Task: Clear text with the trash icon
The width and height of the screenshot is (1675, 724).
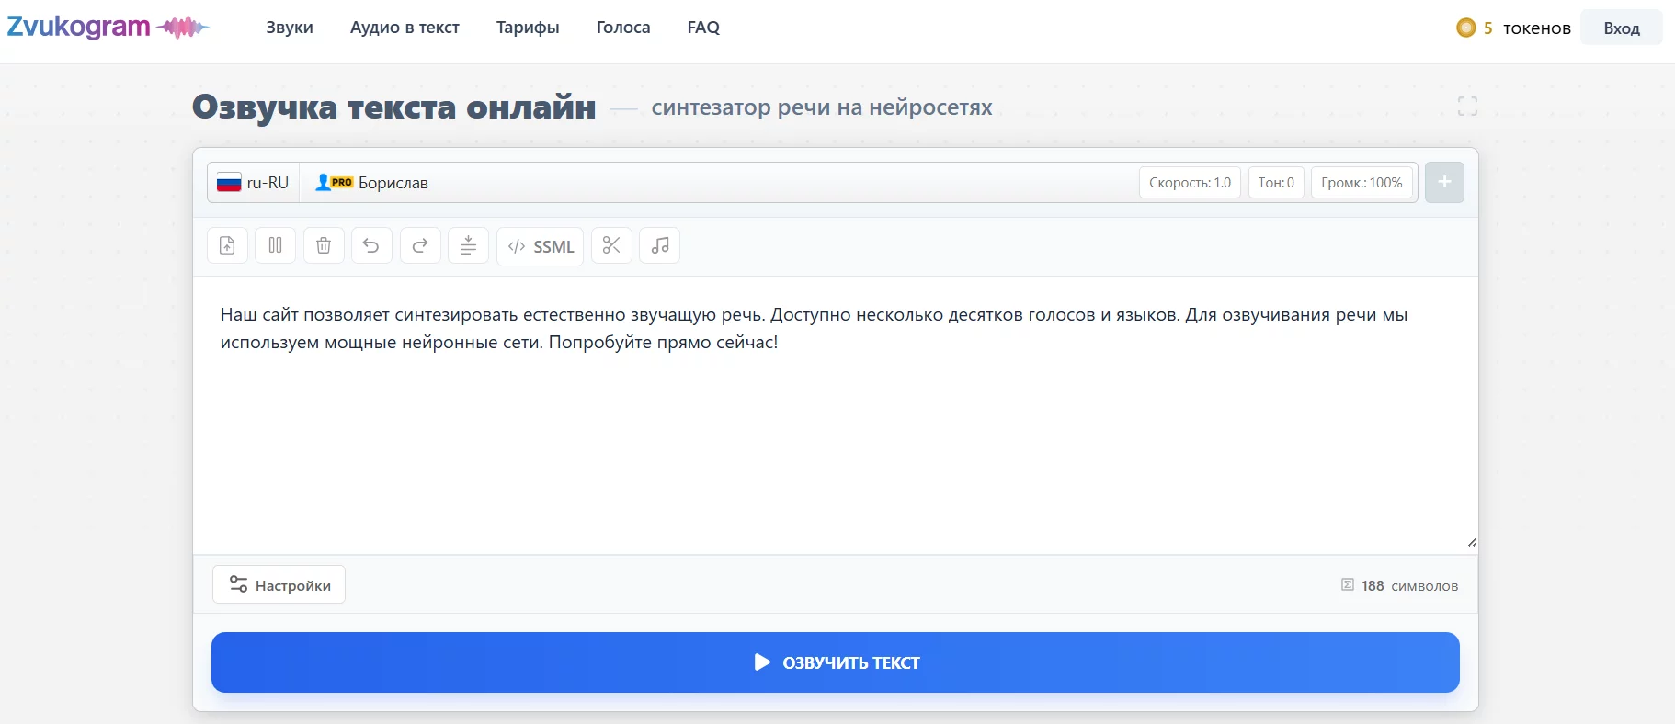Action: 324,246
